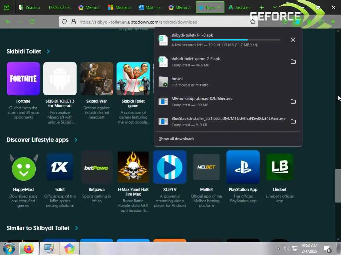
Task: Open the XCIPTV app icon
Action: click(x=170, y=167)
